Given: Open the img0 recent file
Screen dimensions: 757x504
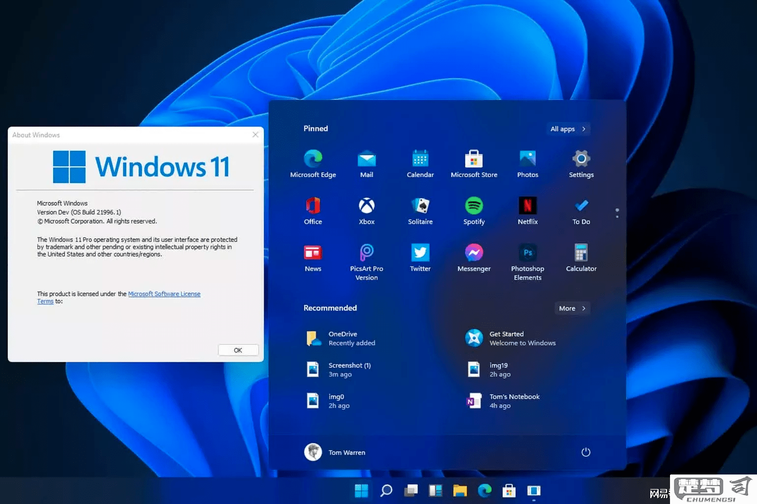Looking at the screenshot, I should (x=328, y=401).
